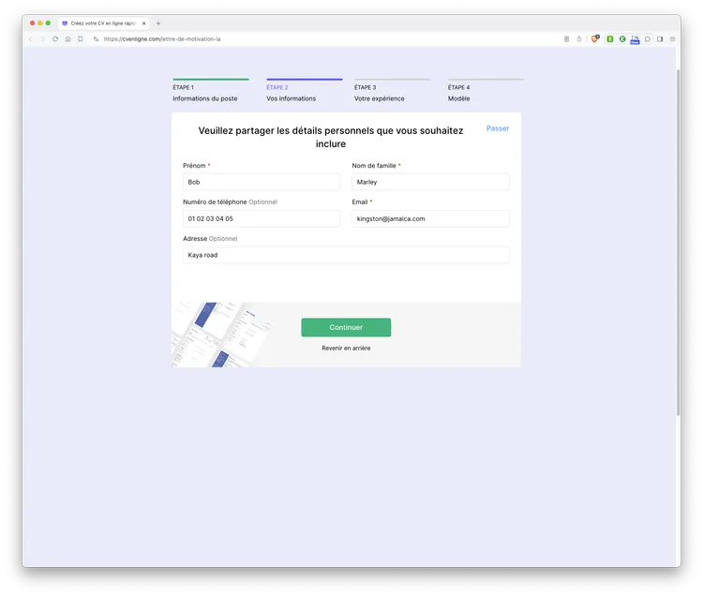Open the browser hamburger menu

[672, 39]
